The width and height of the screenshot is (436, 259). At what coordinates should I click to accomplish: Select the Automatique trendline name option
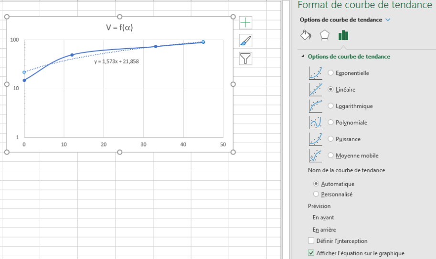pyautogui.click(x=316, y=184)
